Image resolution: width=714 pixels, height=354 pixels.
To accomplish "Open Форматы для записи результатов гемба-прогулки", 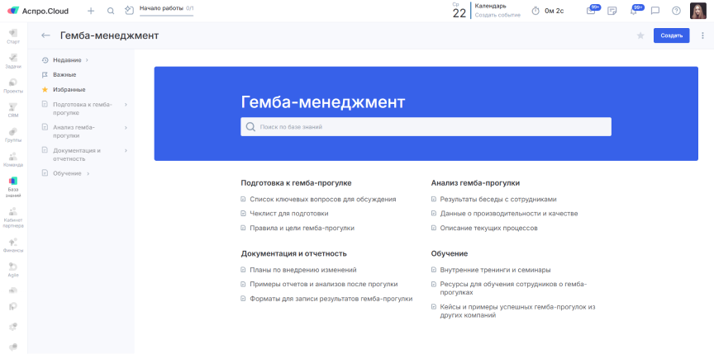I will click(x=331, y=299).
